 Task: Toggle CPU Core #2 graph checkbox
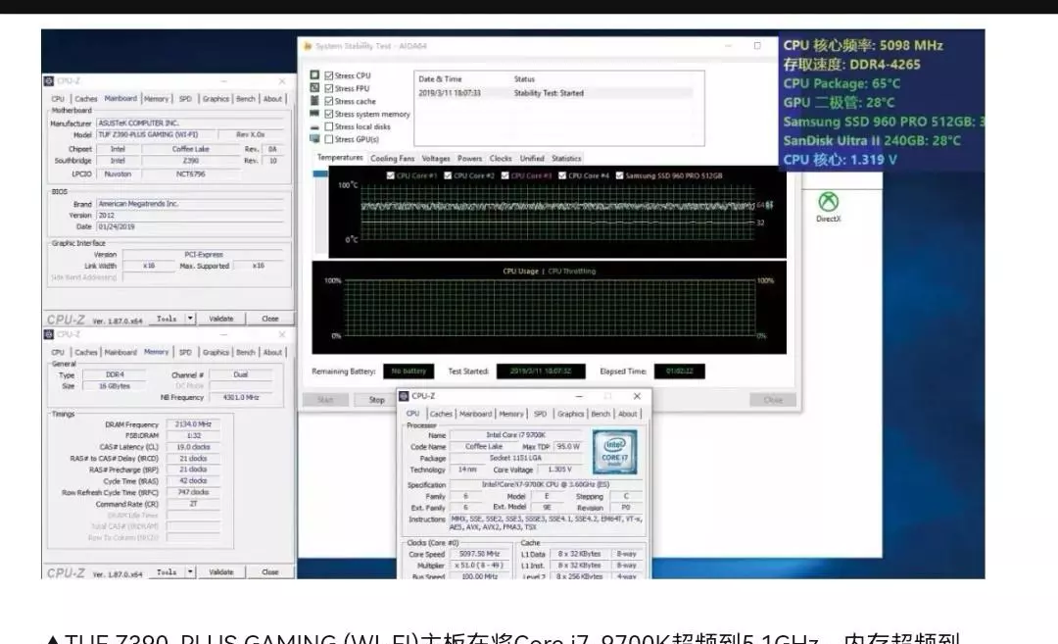click(448, 175)
